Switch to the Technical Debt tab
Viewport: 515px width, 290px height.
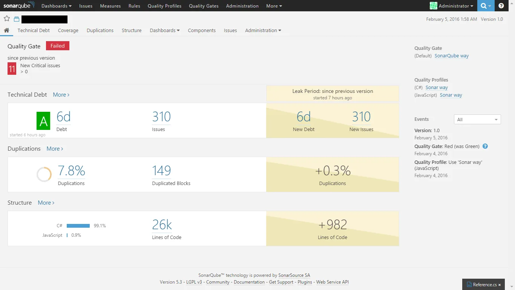pos(34,30)
